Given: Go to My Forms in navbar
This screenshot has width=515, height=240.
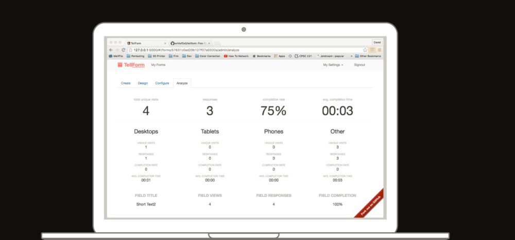Looking at the screenshot, I should 158,65.
